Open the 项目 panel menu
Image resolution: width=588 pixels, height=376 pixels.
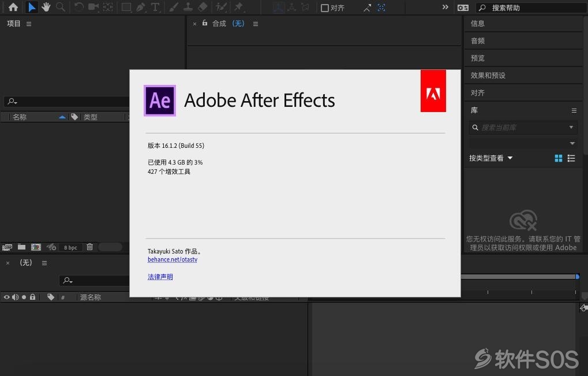coord(29,24)
